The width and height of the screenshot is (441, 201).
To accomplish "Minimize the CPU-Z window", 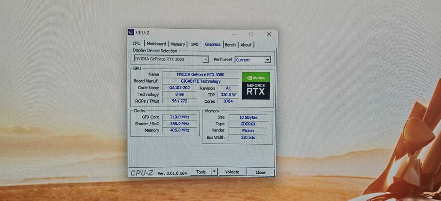I will (234, 34).
